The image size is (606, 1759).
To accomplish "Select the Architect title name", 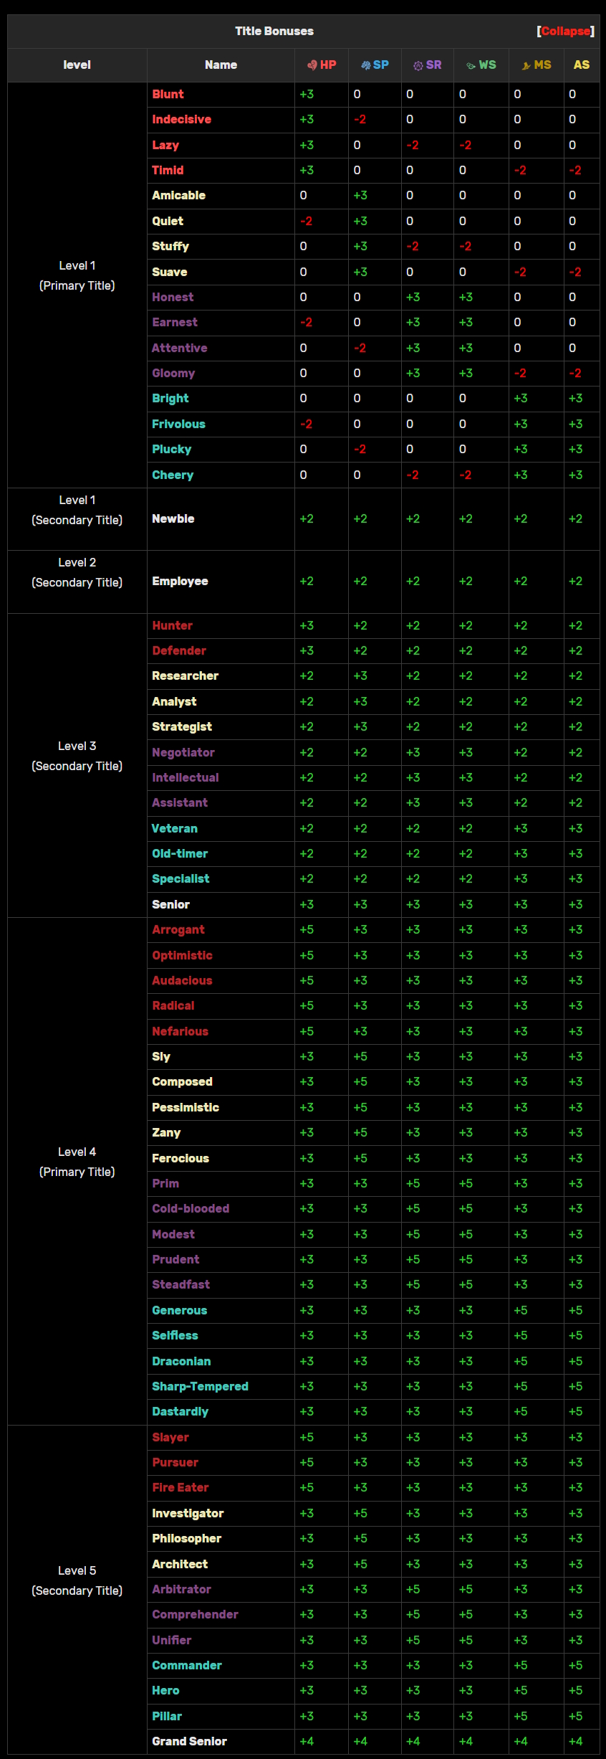I will pyautogui.click(x=180, y=1565).
